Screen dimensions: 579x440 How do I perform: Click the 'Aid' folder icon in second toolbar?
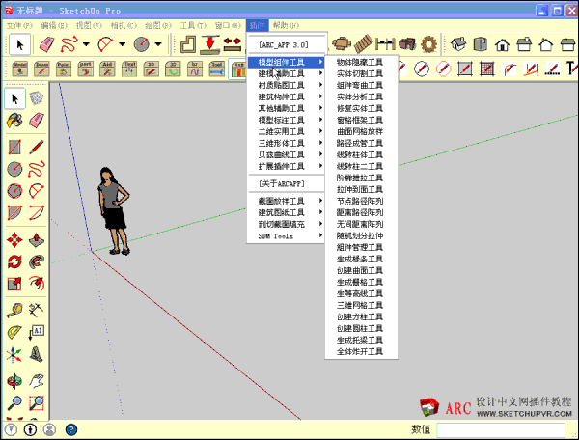click(x=107, y=69)
